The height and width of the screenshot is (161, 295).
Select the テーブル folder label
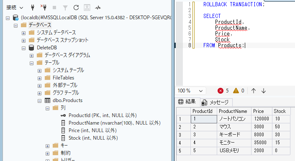[52, 63]
